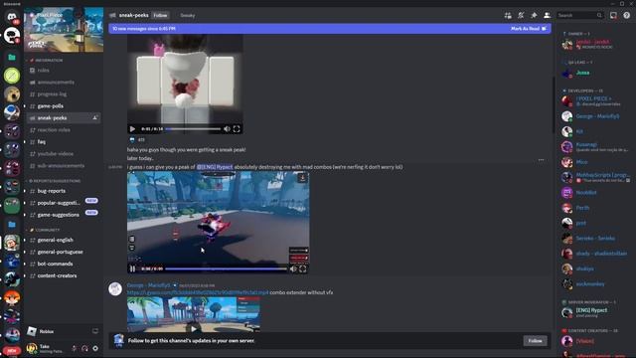This screenshot has height=358, width=636.
Task: Open the reaction-roles channel
Action: 64,130
